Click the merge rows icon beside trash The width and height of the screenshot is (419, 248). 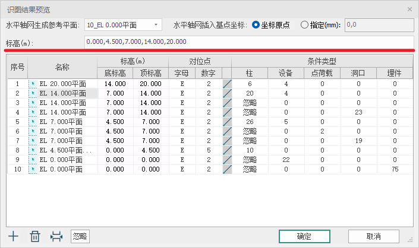coord(56,236)
